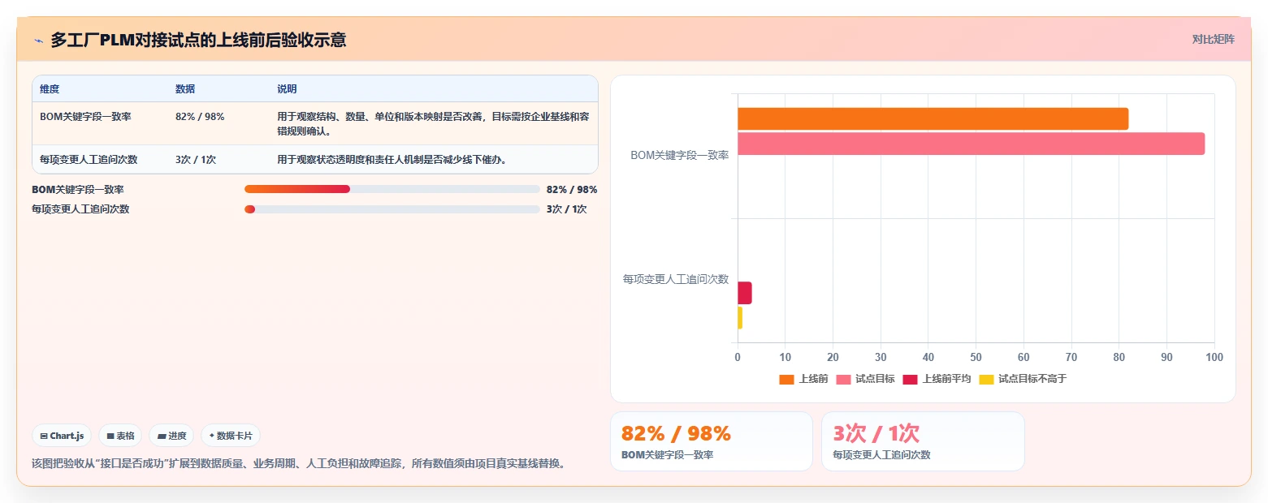Click the progress value 82% / 98% text
Image resolution: width=1268 pixels, height=503 pixels.
(572, 190)
